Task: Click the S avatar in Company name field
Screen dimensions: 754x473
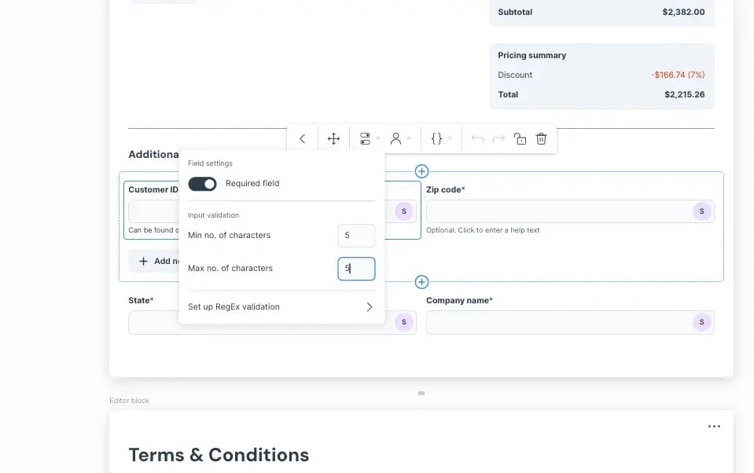Action: 701,322
